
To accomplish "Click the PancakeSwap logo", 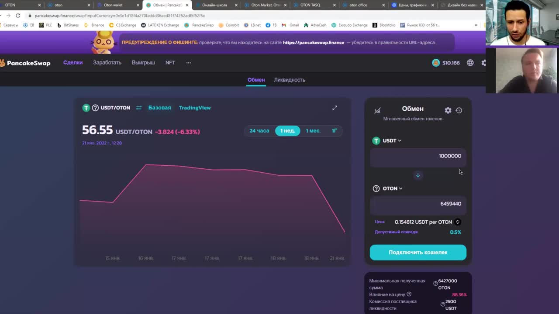I will [25, 63].
